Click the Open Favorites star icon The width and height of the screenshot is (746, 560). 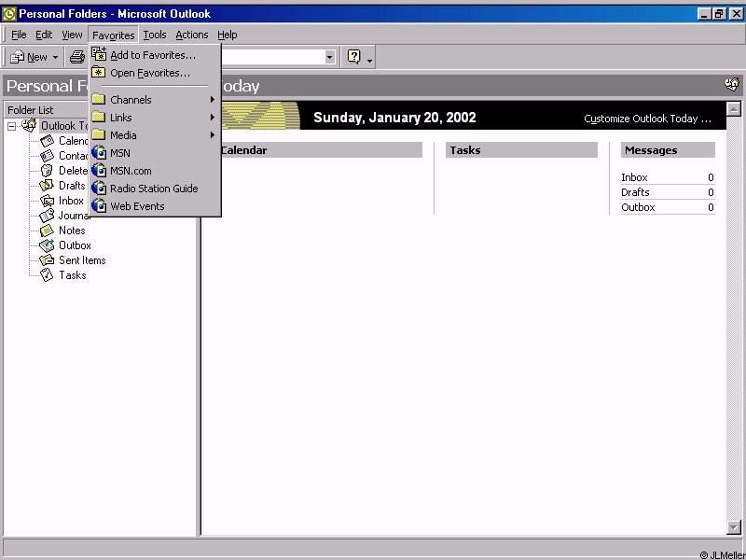pyautogui.click(x=99, y=73)
